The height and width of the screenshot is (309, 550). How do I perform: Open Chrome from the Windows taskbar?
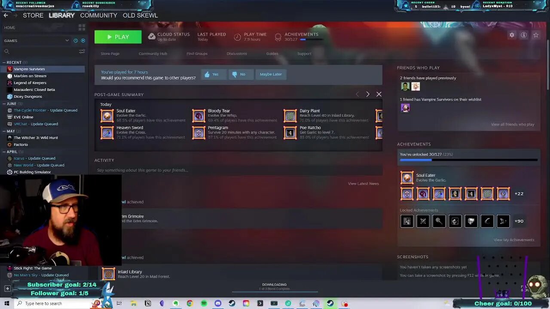(x=189, y=303)
